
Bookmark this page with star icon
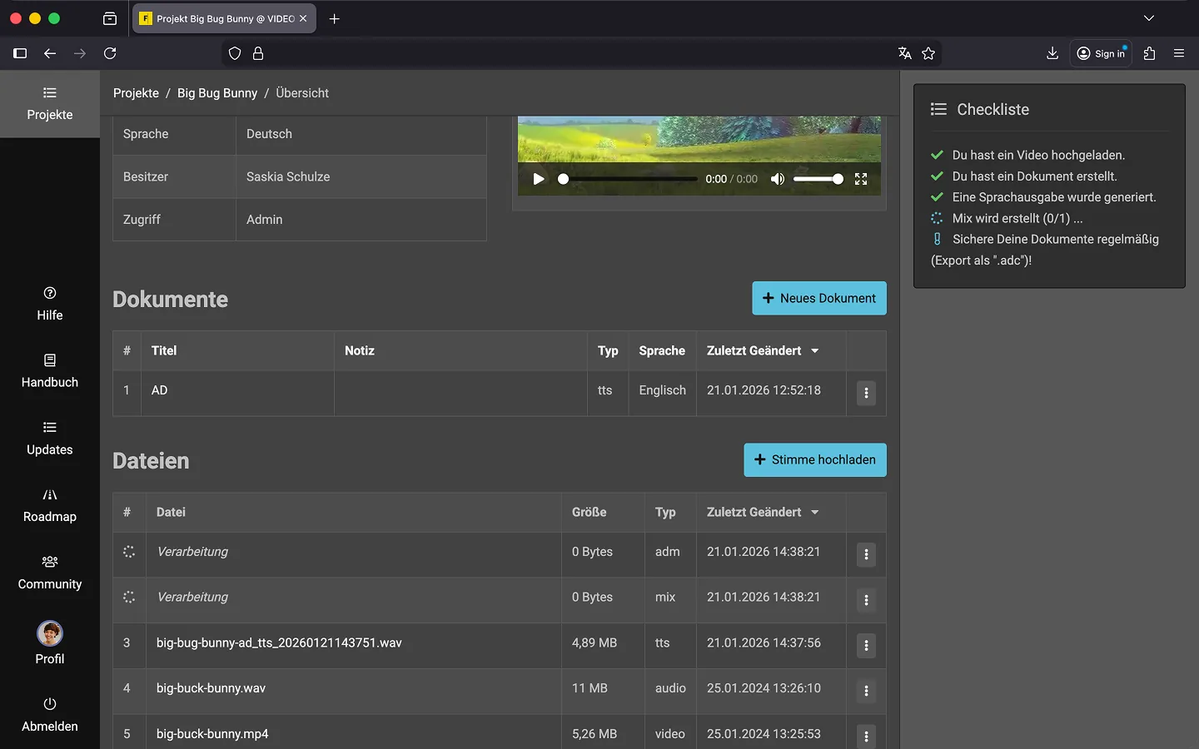[928, 53]
